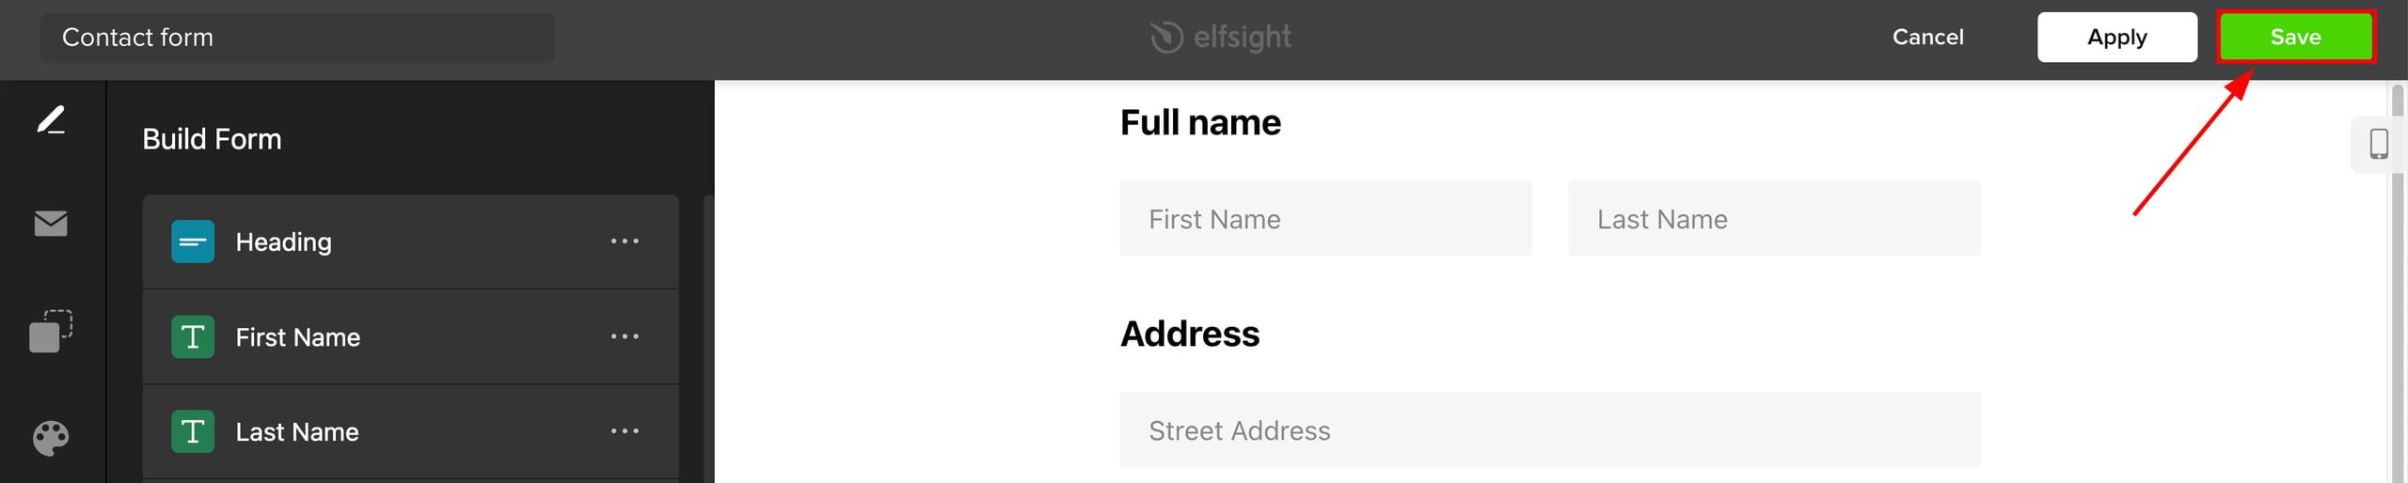
Task: Open options menu for First Name item
Action: pyautogui.click(x=625, y=336)
